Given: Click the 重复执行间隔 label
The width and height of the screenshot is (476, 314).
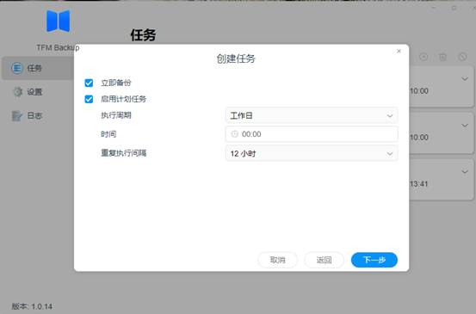Looking at the screenshot, I should (x=124, y=153).
